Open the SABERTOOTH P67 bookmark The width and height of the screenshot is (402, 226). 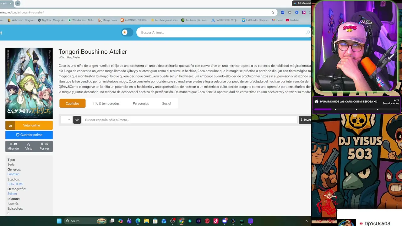coord(224,20)
